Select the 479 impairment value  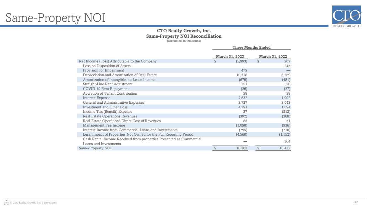pos(244,70)
